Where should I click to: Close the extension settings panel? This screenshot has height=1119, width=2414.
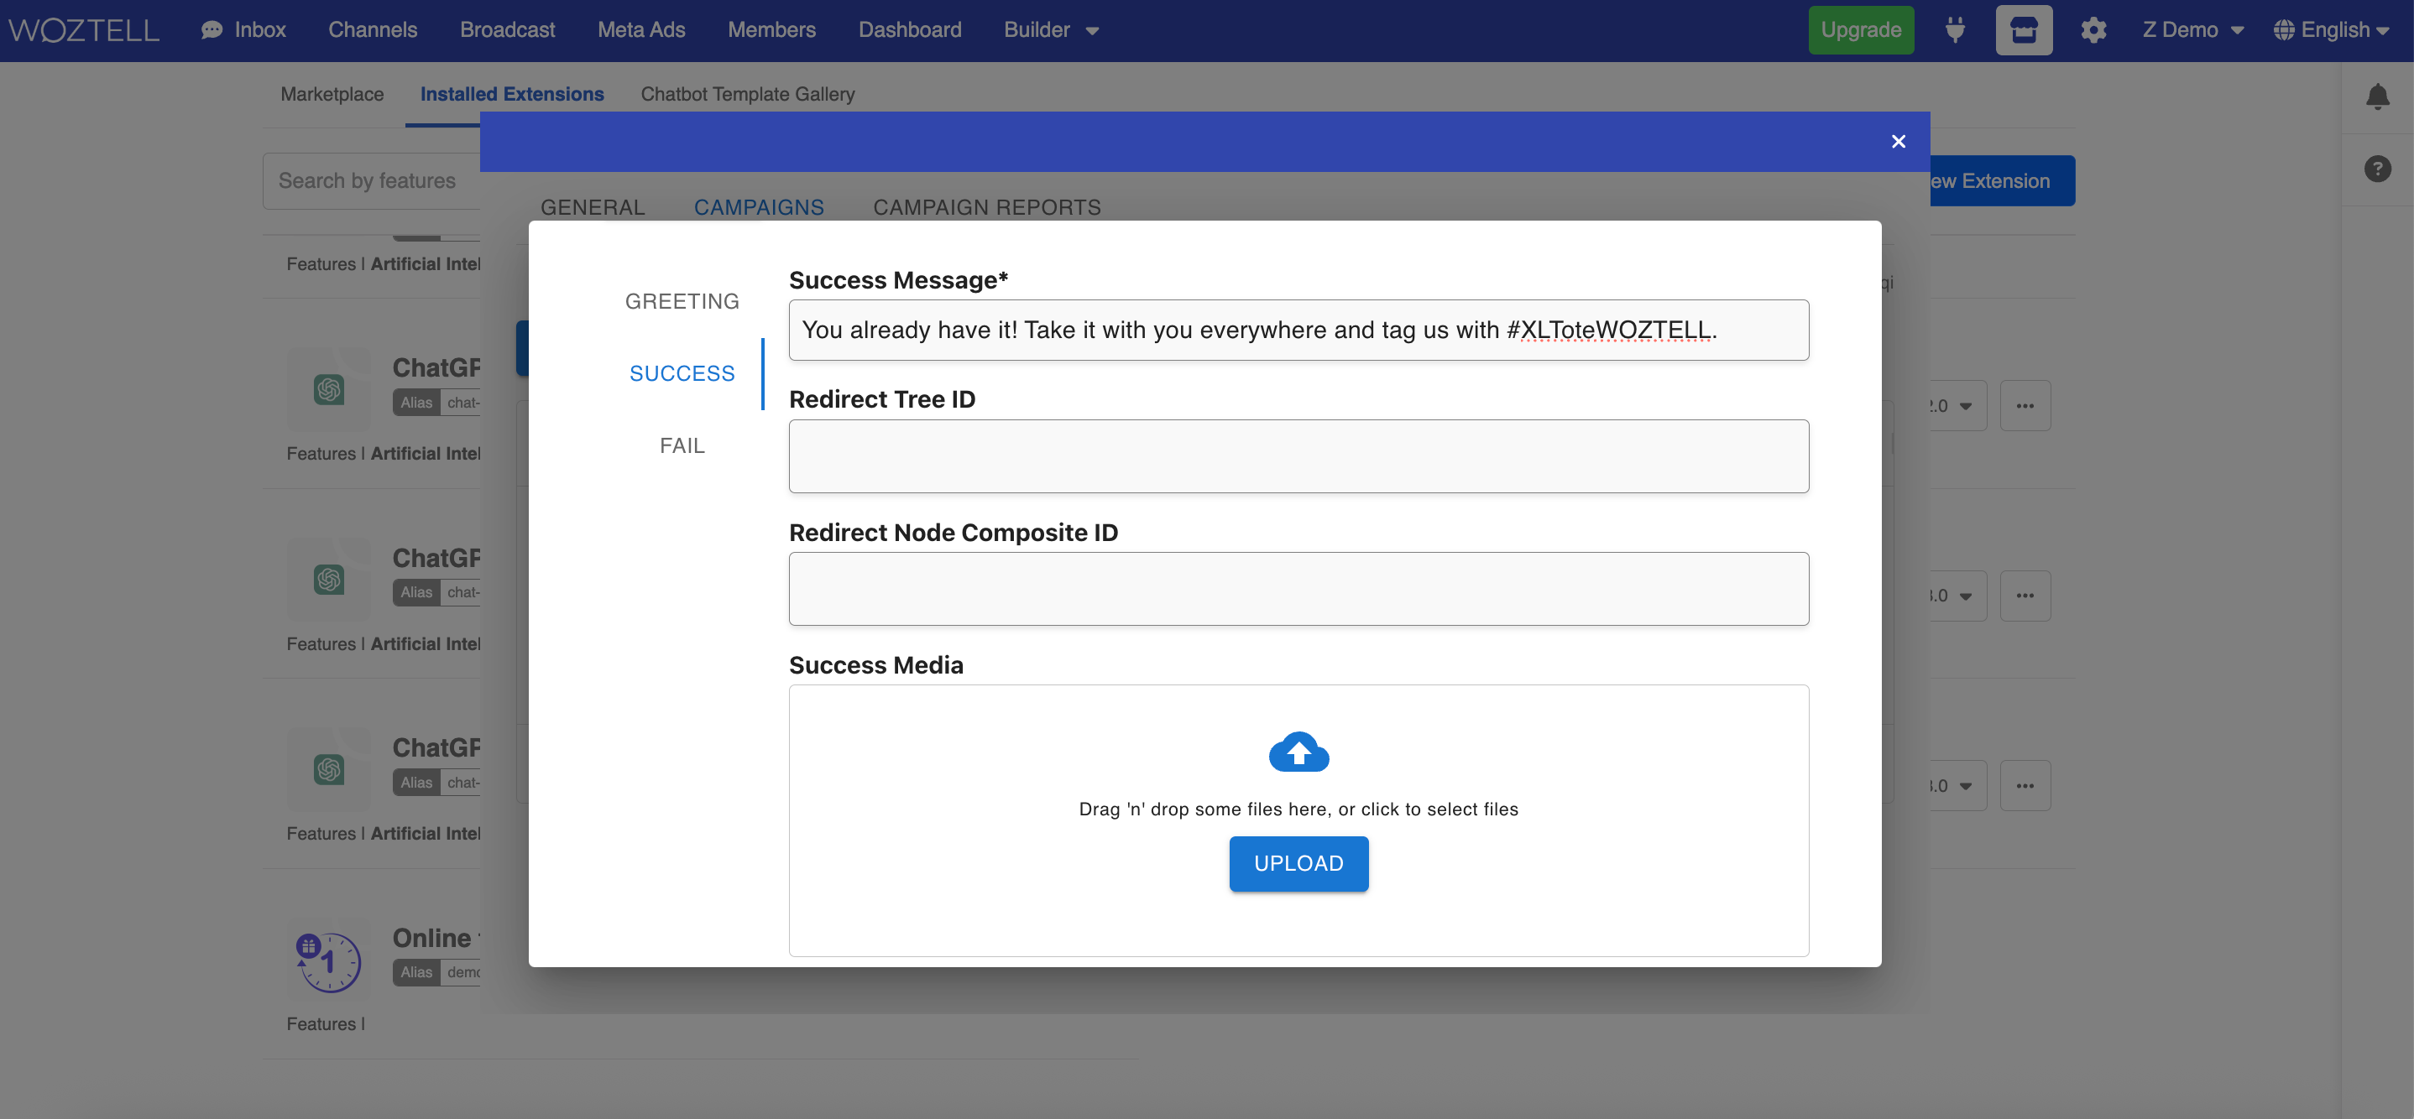coord(1898,142)
